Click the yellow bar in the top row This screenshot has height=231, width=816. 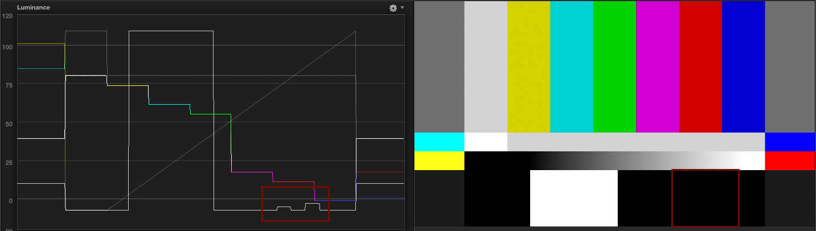coord(528,67)
